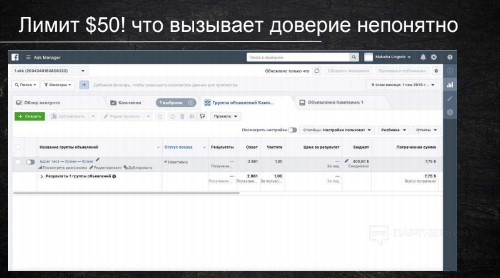The height and width of the screenshot is (278, 500).
Task: Click the trash delete toolbar icon
Action: pyautogui.click(x=182, y=117)
